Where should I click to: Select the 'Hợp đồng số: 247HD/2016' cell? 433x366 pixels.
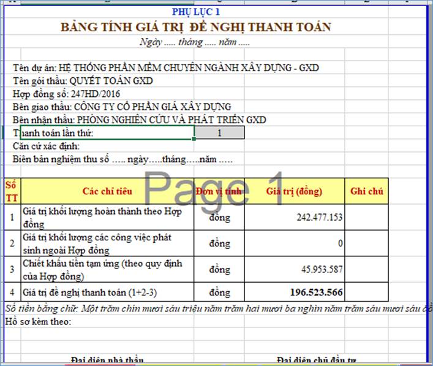click(66, 94)
